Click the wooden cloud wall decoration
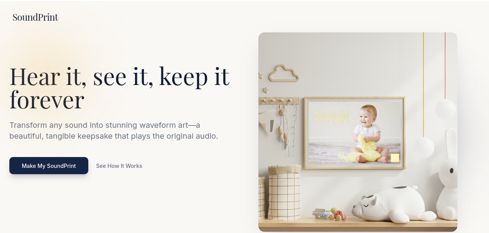489x233 pixels. [284, 73]
